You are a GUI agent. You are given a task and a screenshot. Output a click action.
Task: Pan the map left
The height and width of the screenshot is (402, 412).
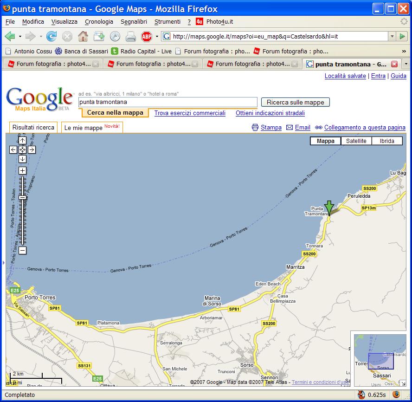point(13,149)
